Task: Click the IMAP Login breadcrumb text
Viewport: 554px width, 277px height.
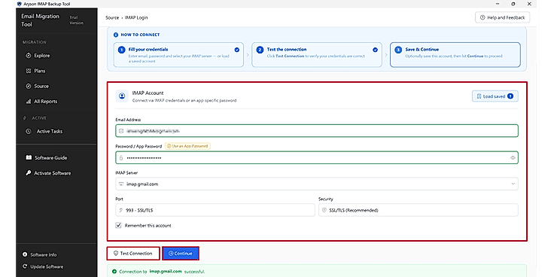Action: [136, 17]
